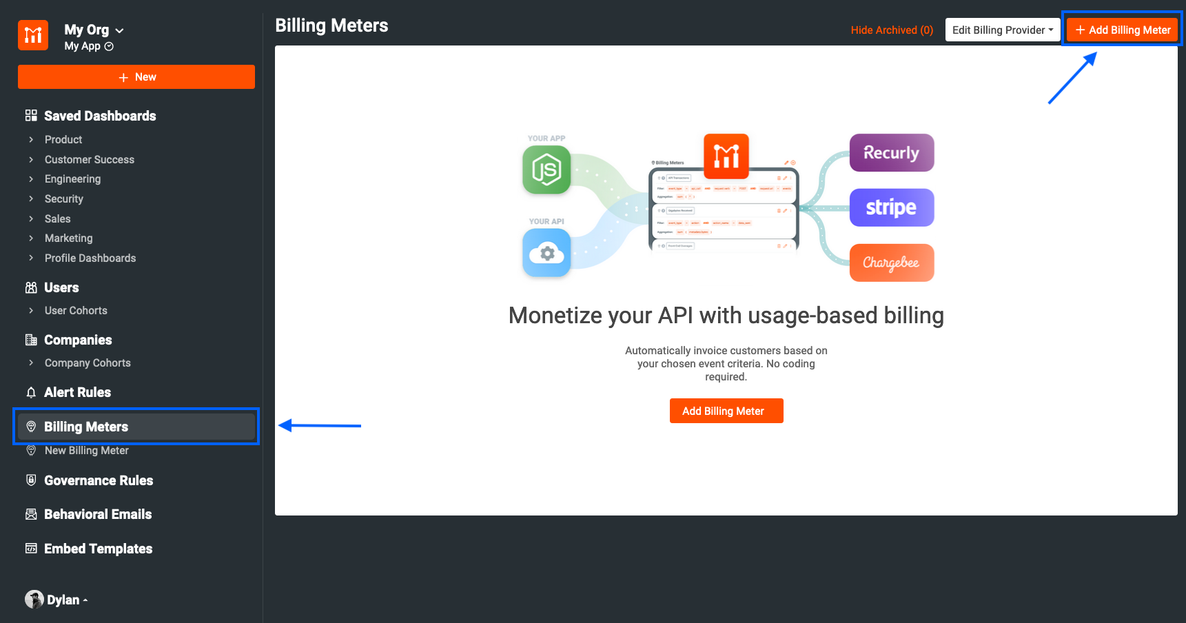This screenshot has width=1186, height=623.
Task: Select Marketing in the sidebar
Action: click(x=68, y=238)
